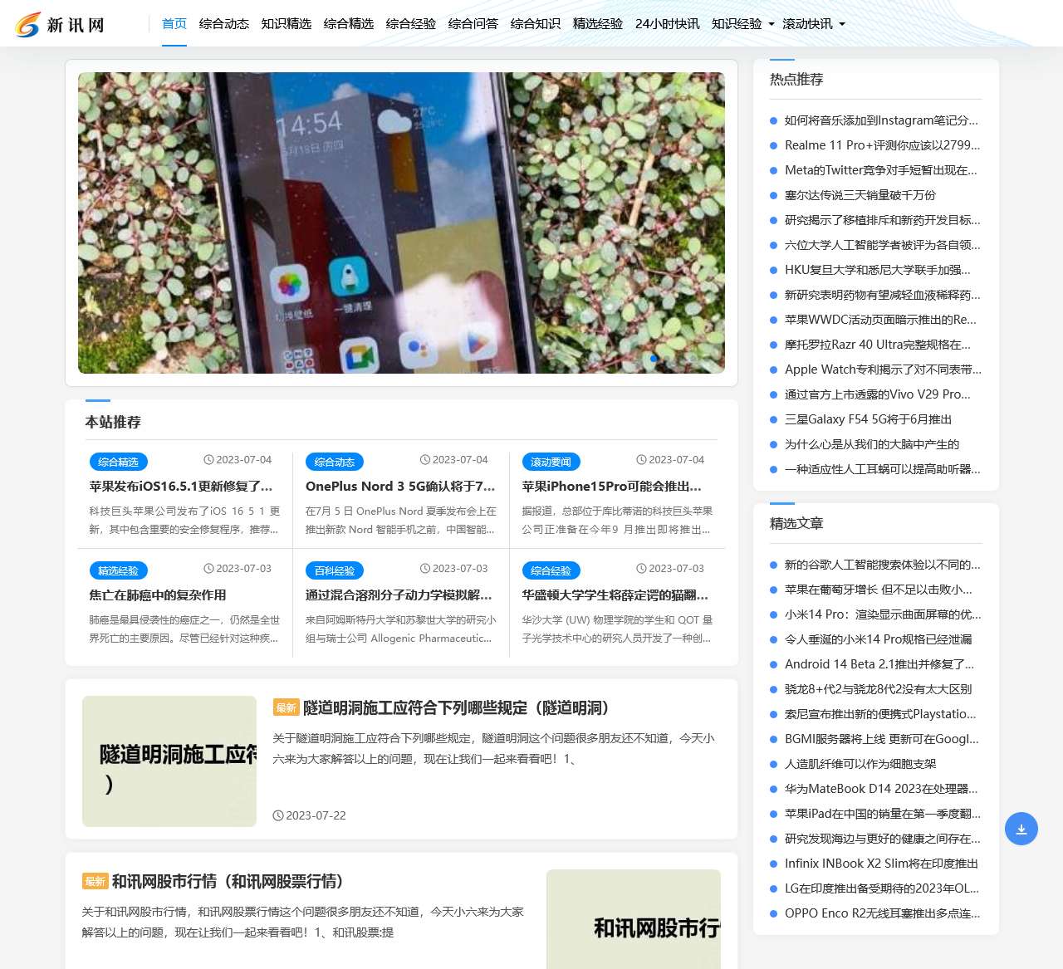The height and width of the screenshot is (969, 1063).
Task: Open hot link 苹果WWDC活动页面暗示推出的Re
Action: tap(880, 320)
